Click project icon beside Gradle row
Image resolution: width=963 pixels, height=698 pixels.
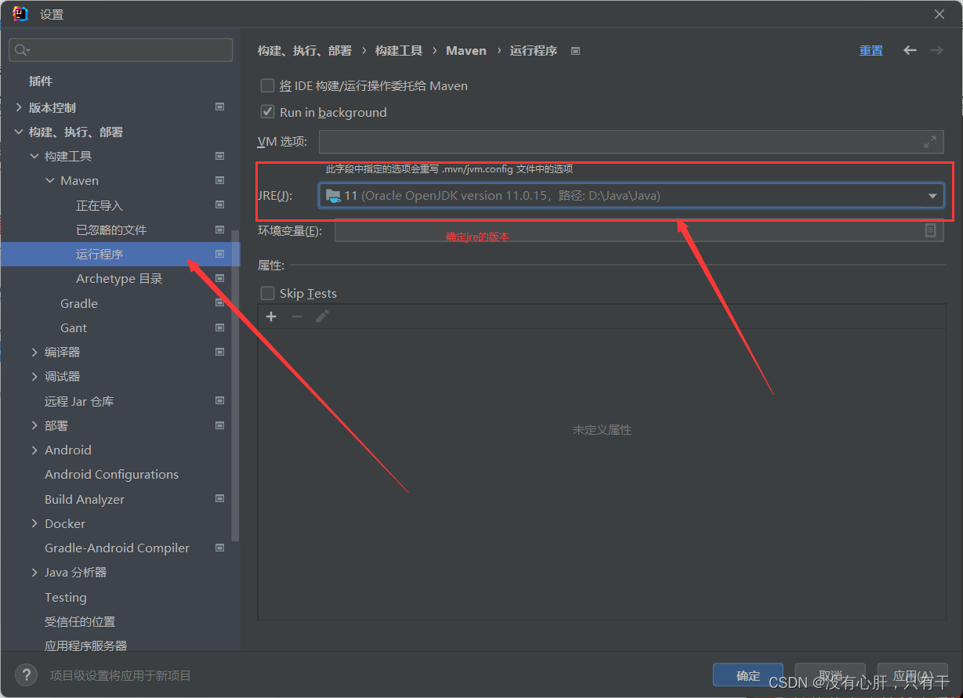[x=220, y=303]
